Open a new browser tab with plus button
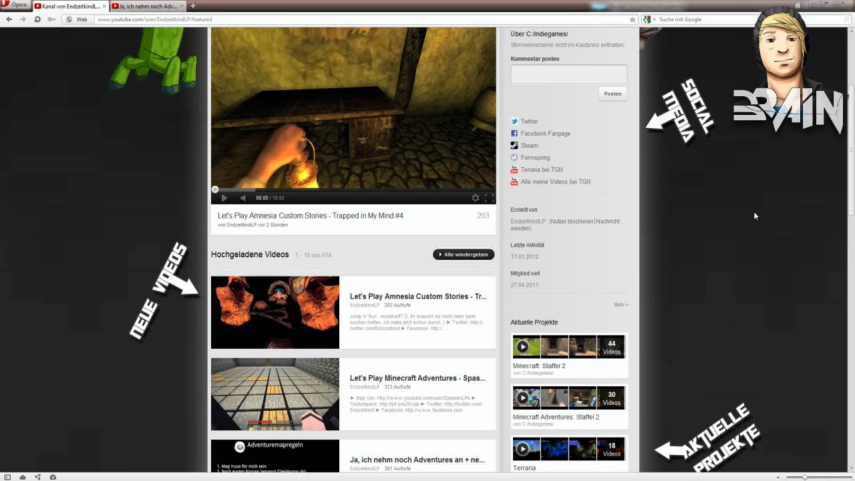This screenshot has height=481, width=855. tap(193, 6)
